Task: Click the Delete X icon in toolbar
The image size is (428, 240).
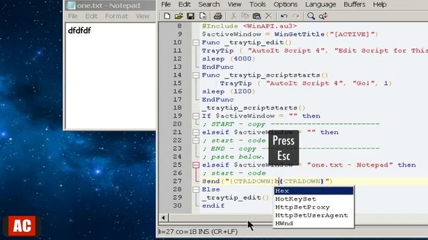Action: point(269,16)
